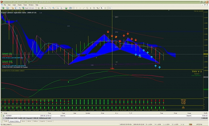Open the Charts menu
Screen dimensions: 209x126
pyautogui.click(x=20, y=5)
